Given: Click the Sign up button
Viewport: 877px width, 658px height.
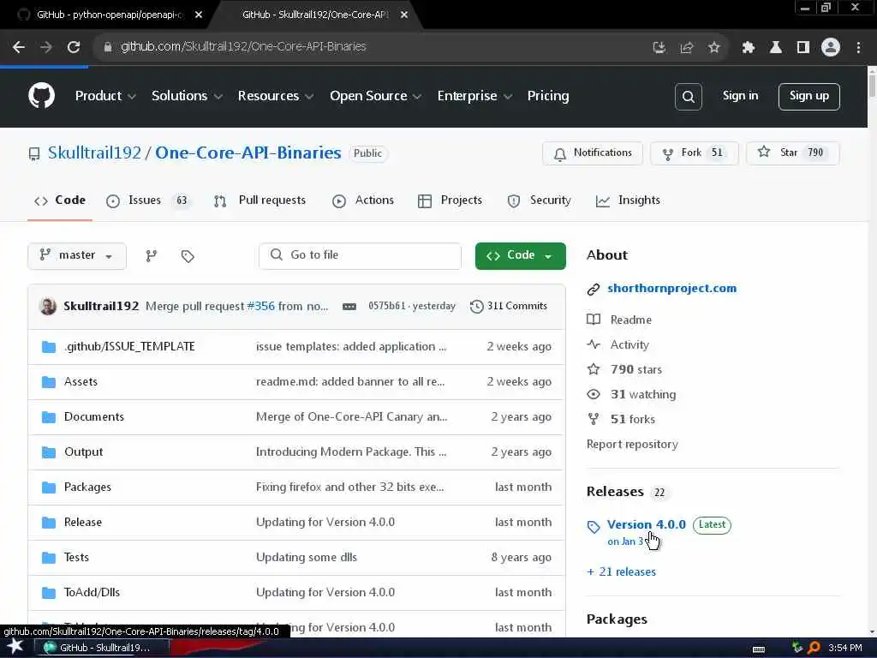Looking at the screenshot, I should (808, 96).
